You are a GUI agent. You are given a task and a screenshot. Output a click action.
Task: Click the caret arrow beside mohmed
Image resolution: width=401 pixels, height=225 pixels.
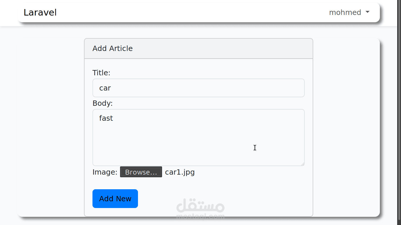[367, 12]
